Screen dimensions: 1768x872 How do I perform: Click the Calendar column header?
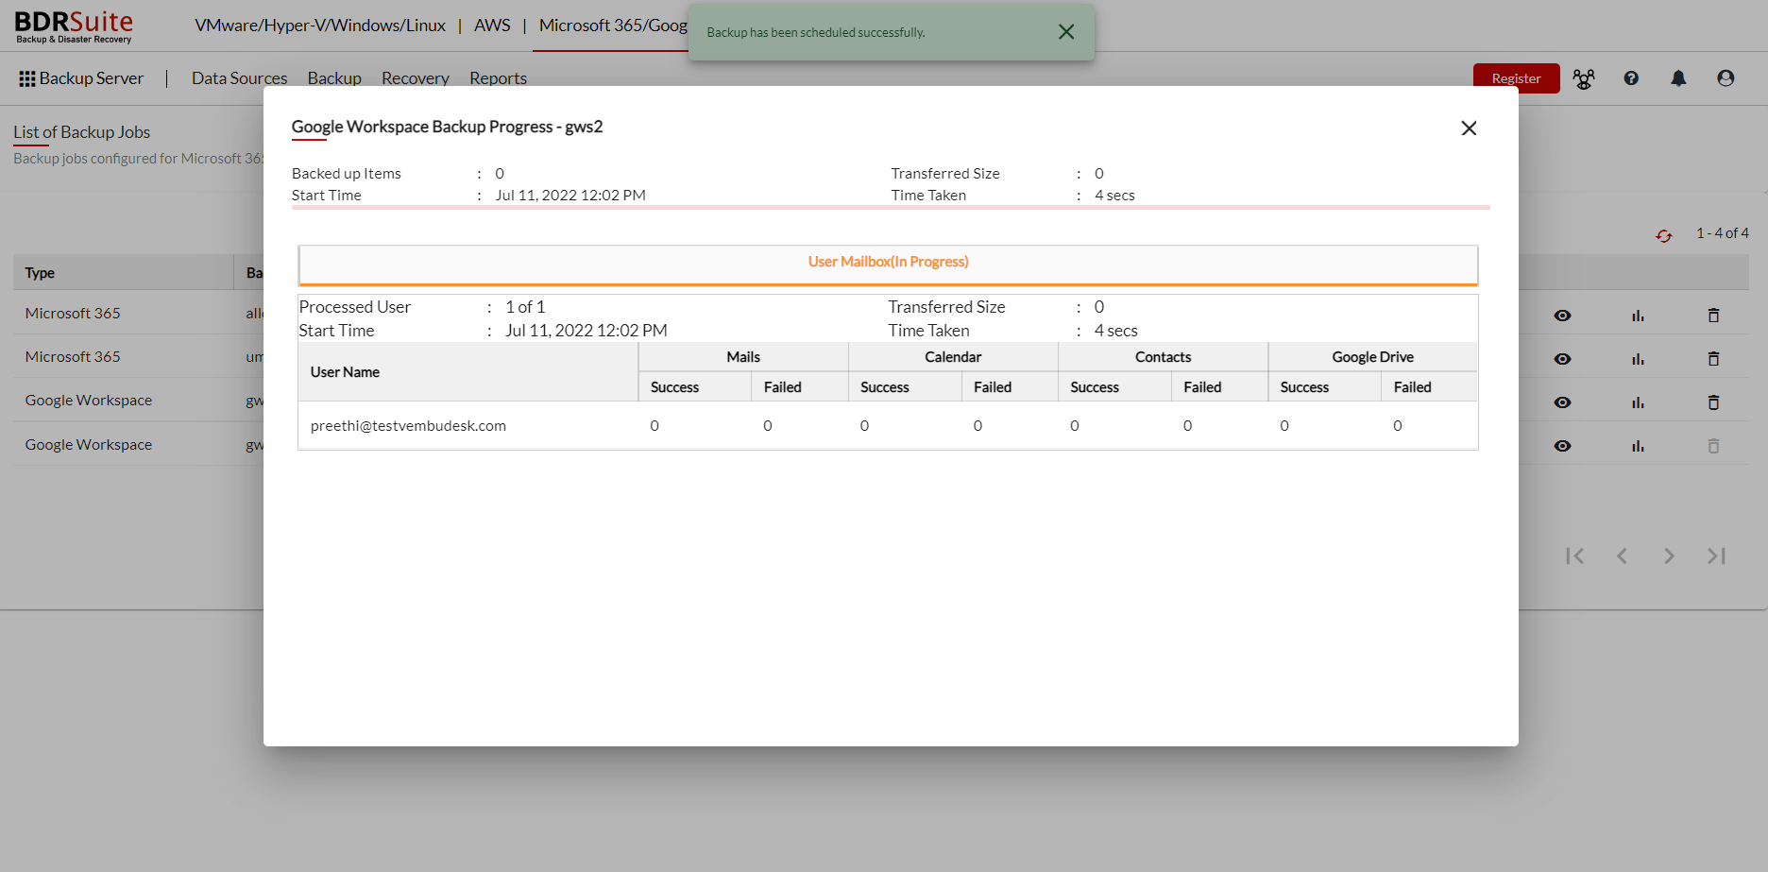[x=953, y=357]
